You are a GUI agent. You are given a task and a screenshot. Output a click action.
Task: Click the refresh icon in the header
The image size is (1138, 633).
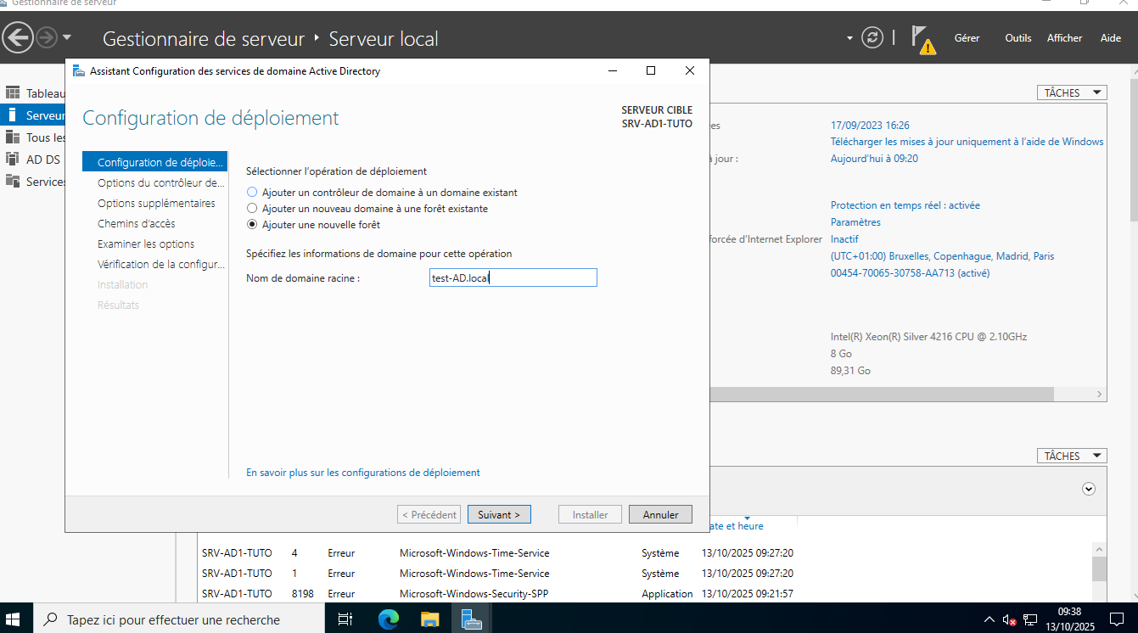click(872, 37)
